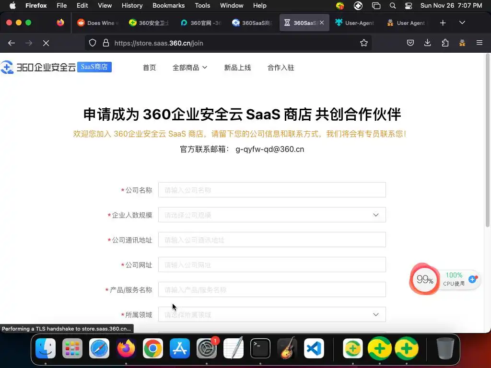Open the History menu
The height and width of the screenshot is (368, 491).
(132, 5)
